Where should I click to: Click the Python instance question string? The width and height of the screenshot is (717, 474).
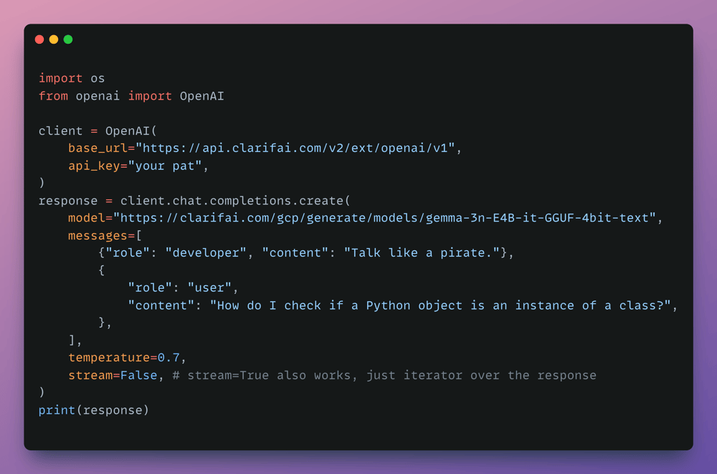pyautogui.click(x=440, y=305)
